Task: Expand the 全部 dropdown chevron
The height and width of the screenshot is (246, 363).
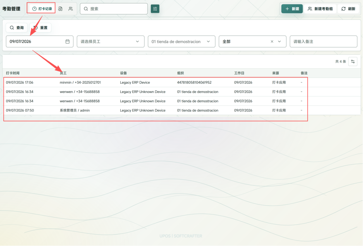Action: tap(280, 41)
